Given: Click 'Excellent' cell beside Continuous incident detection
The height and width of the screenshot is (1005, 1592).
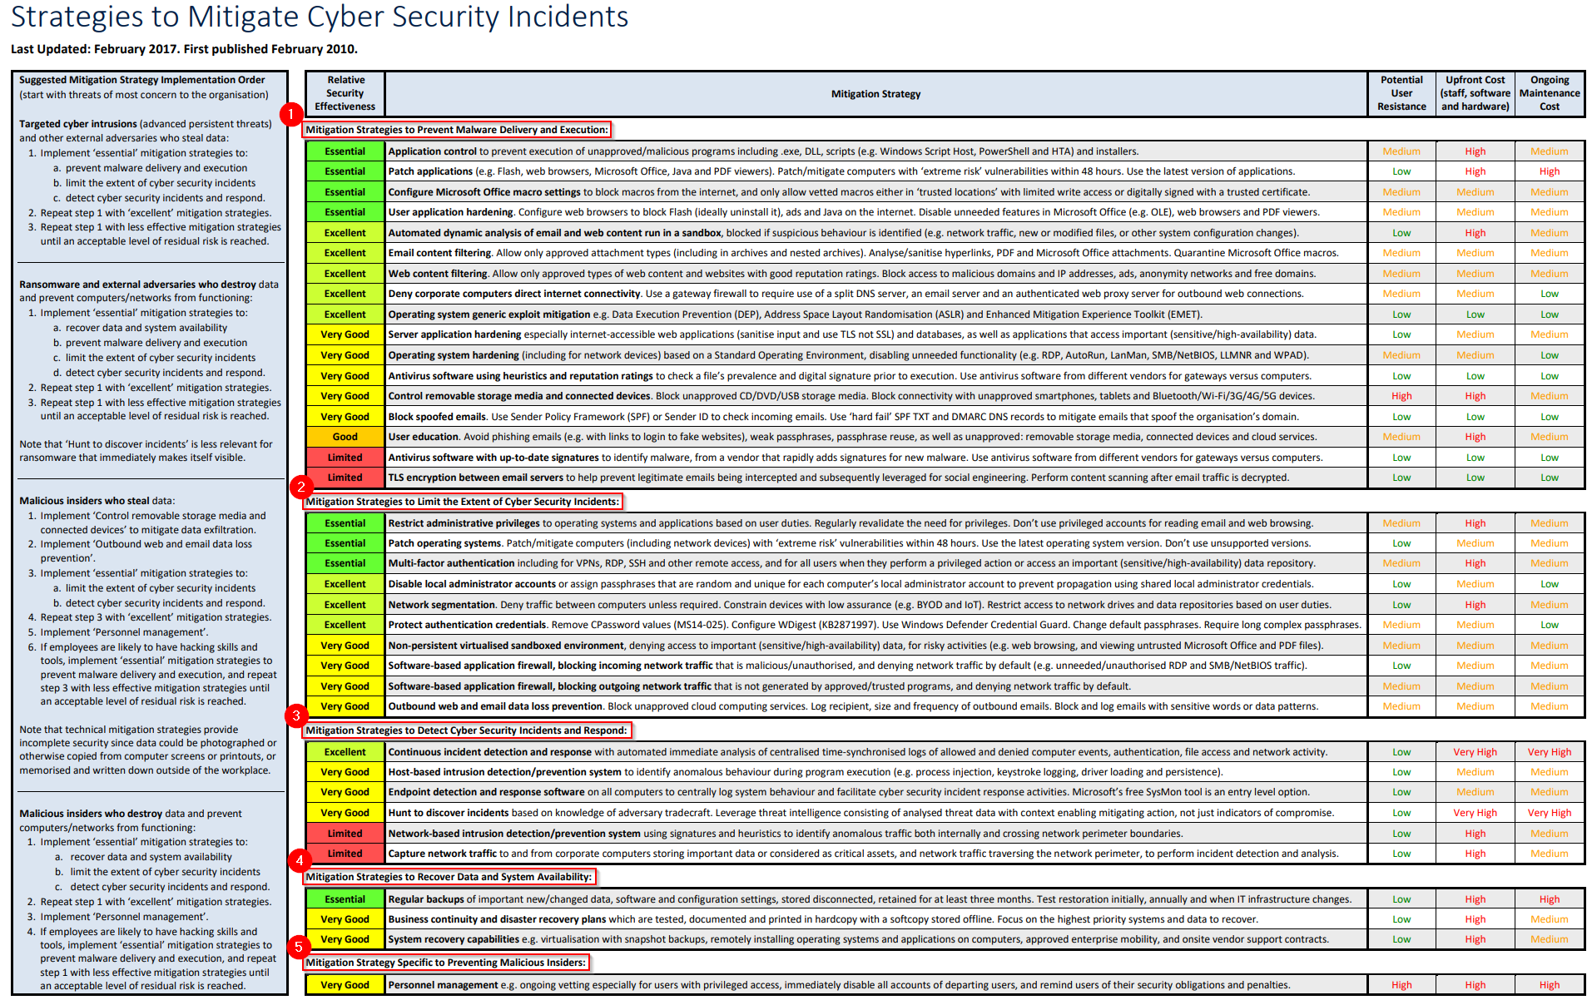Looking at the screenshot, I should [x=345, y=752].
